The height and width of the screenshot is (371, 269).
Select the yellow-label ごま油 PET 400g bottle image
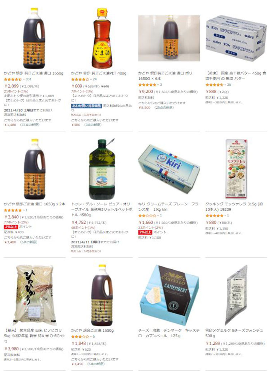102,38
